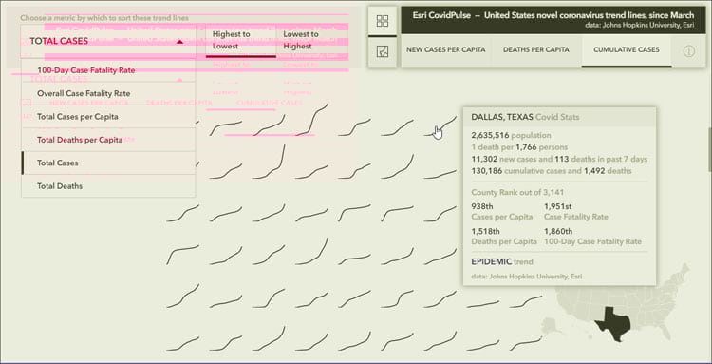Screen dimensions: 712x364
Task: Switch to the grid view icon
Action: coord(383,21)
